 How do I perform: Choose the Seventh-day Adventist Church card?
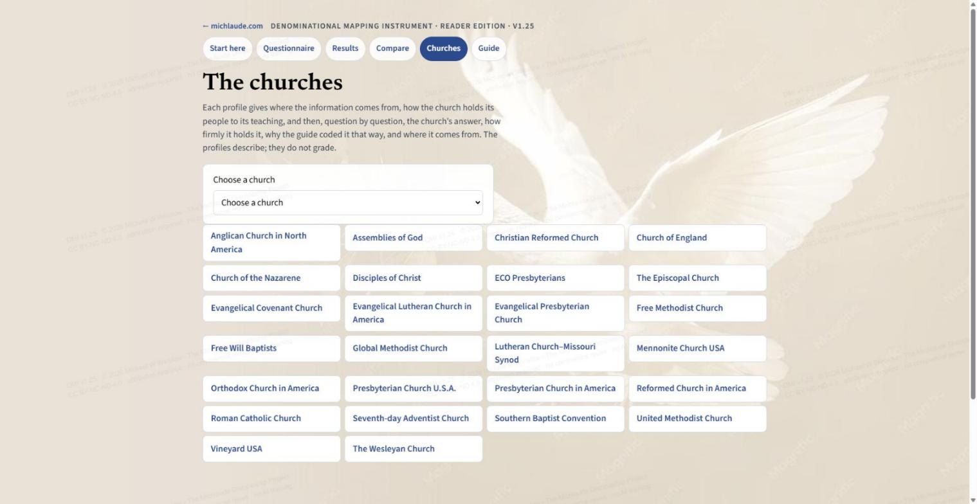click(x=414, y=419)
